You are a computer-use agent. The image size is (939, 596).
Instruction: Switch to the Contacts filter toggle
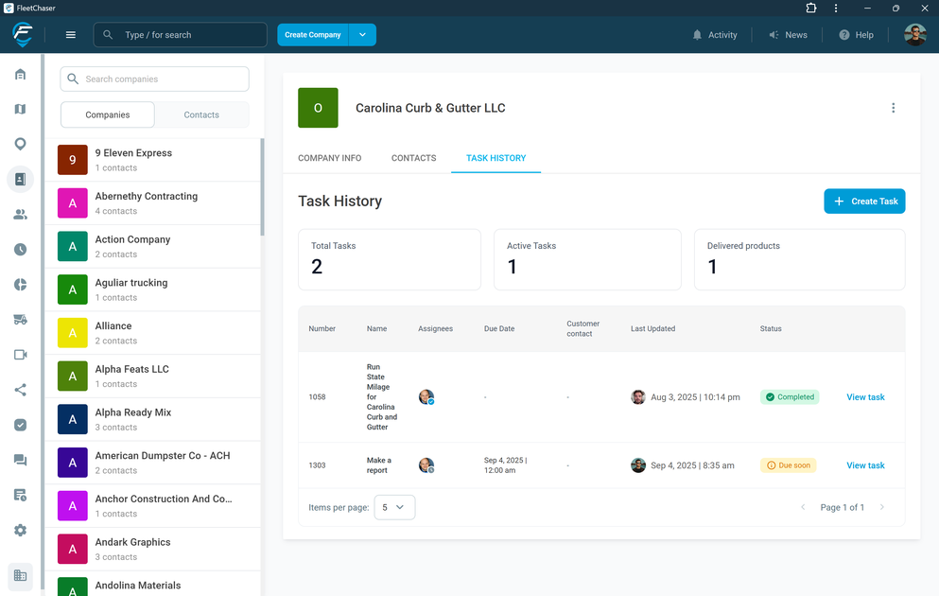201,114
